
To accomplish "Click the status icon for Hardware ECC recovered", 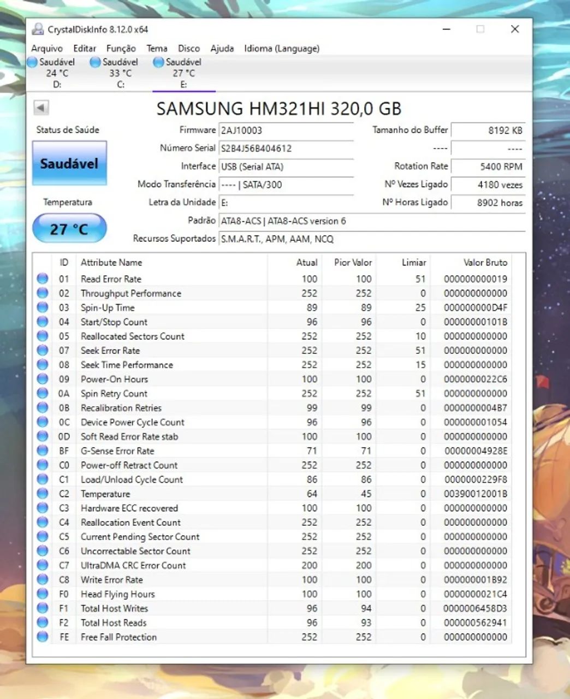I will (42, 508).
